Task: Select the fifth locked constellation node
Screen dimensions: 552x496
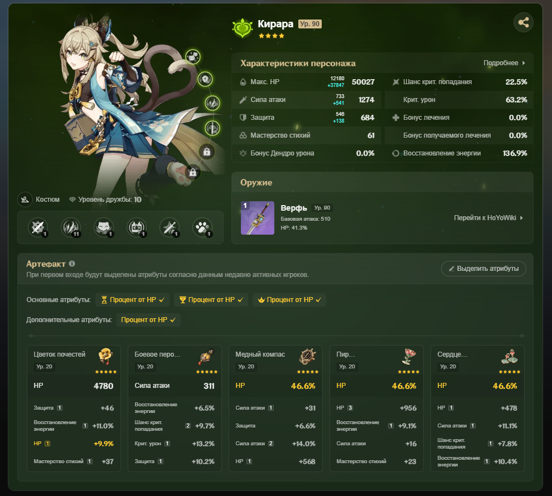Action: pos(207,152)
